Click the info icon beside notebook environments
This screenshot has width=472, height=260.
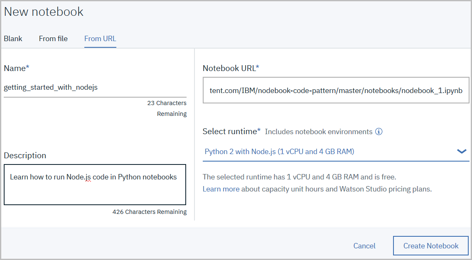379,132
